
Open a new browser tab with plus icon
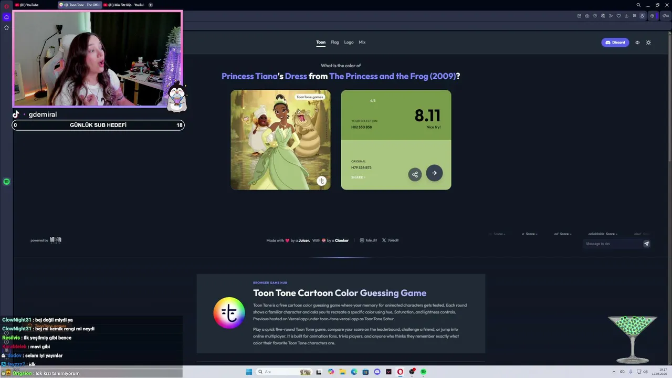pyautogui.click(x=151, y=5)
